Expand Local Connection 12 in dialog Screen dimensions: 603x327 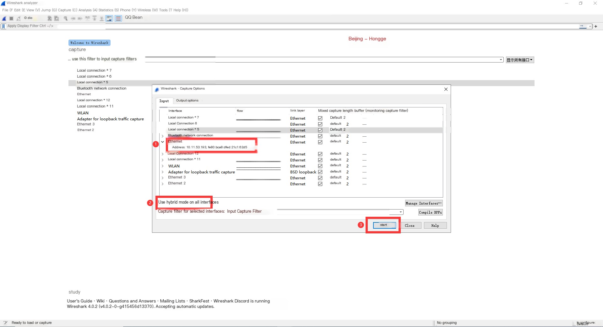(162, 154)
